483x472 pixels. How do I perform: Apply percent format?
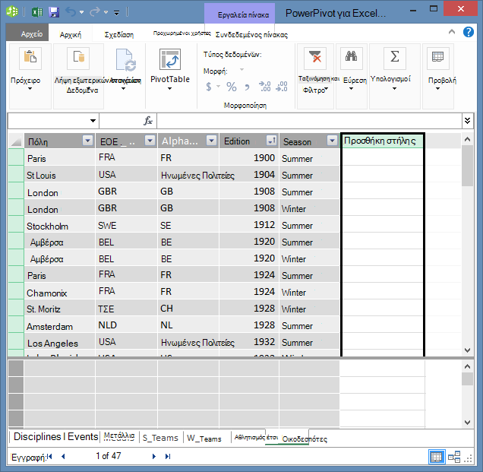pyautogui.click(x=232, y=87)
